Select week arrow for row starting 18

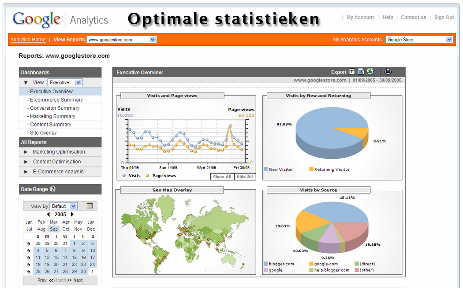[x=28, y=265]
